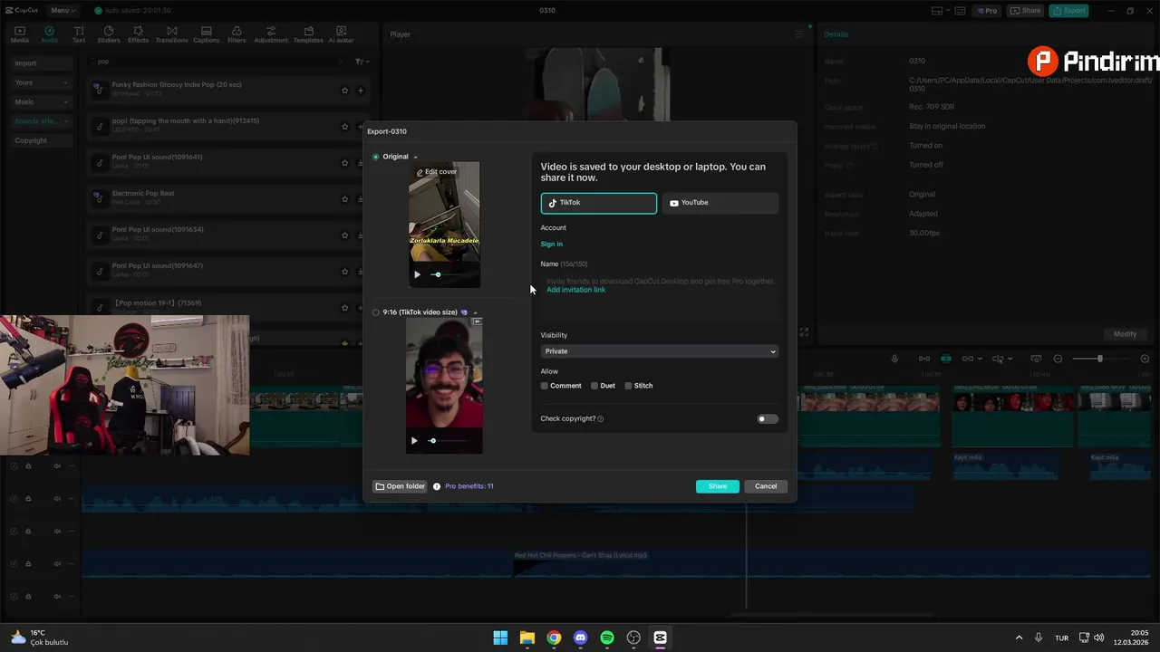Download the Electronic Pop Beat track
The image size is (1160, 652).
pyautogui.click(x=361, y=199)
